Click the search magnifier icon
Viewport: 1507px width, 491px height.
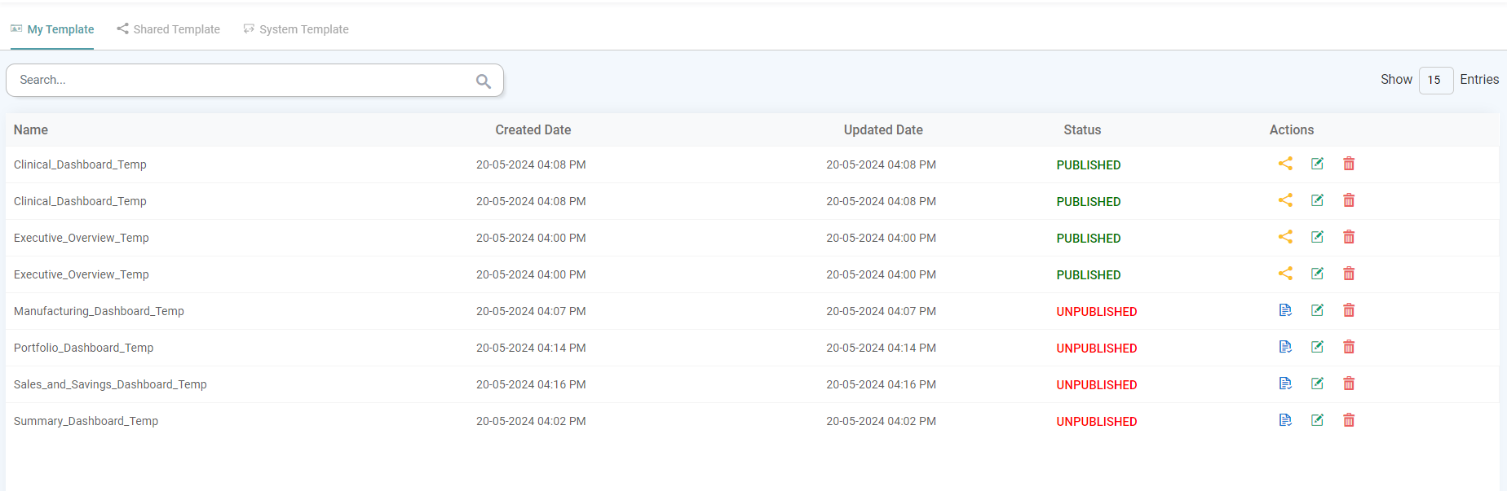[484, 81]
